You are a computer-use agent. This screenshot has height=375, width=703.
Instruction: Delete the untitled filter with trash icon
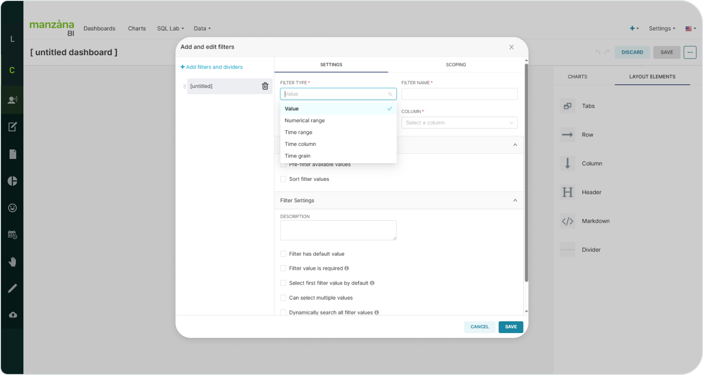point(265,86)
